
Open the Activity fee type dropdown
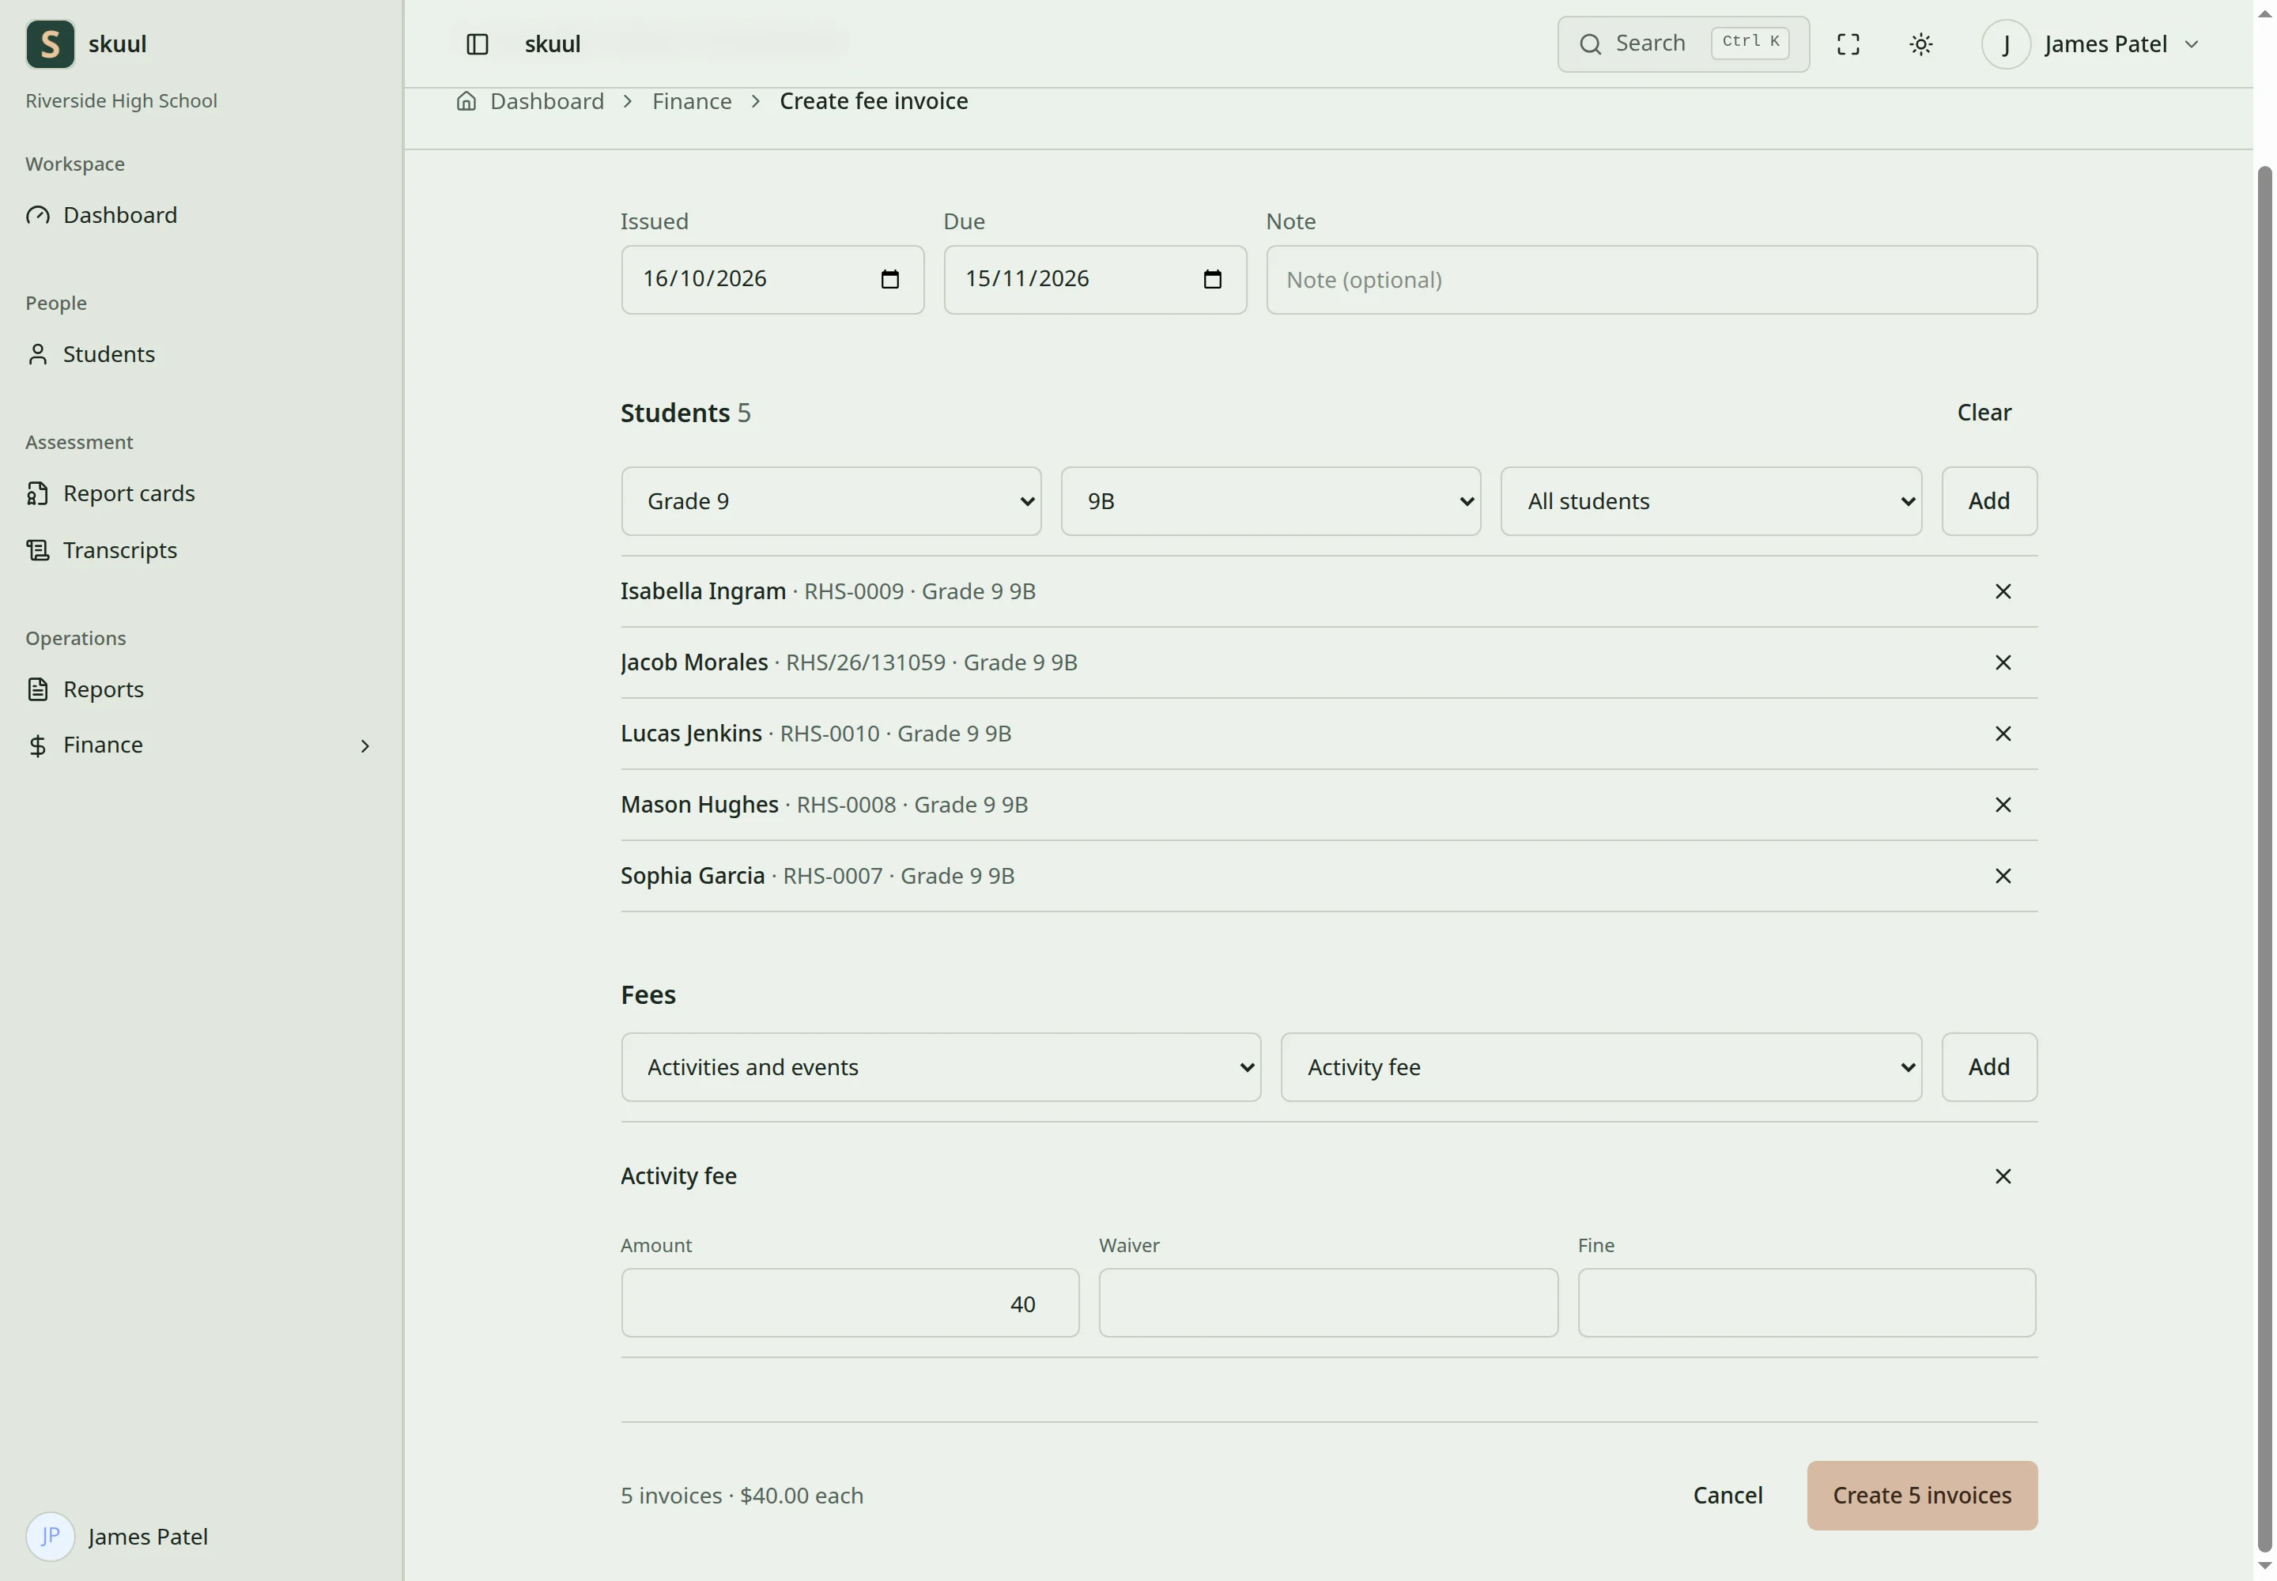[x=1600, y=1067]
